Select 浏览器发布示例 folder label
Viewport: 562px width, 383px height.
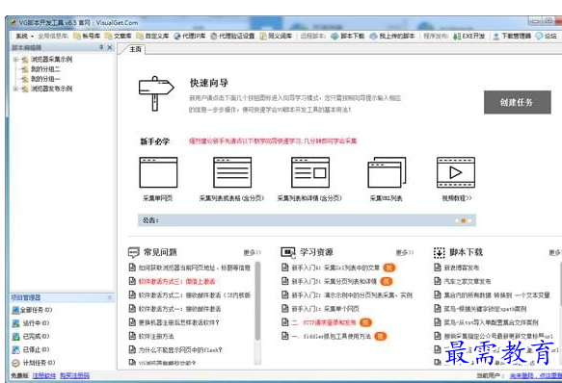click(52, 89)
